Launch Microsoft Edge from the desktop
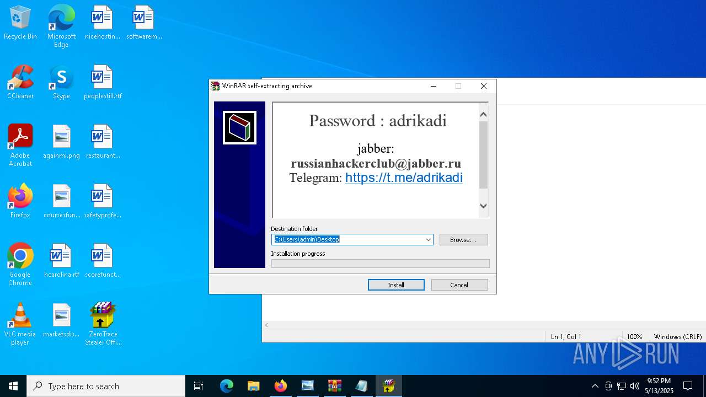This screenshot has width=706, height=397. [61, 26]
